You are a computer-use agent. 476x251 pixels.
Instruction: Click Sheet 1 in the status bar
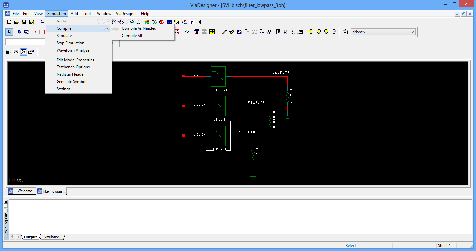coord(444,246)
